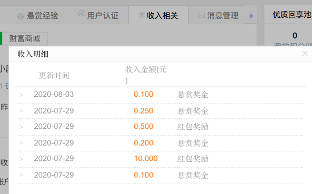
Task: Open the 悬赏经验 tab
Action: point(38,15)
